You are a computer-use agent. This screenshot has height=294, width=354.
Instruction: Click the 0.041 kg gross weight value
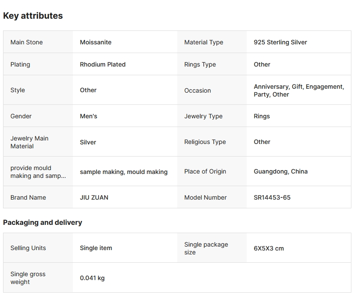click(92, 278)
